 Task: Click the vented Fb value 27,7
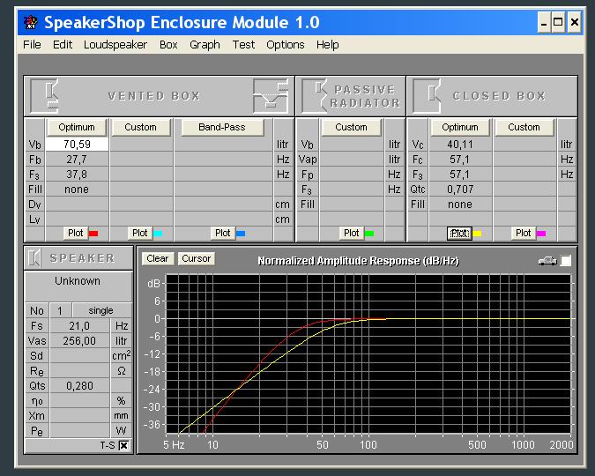[77, 160]
